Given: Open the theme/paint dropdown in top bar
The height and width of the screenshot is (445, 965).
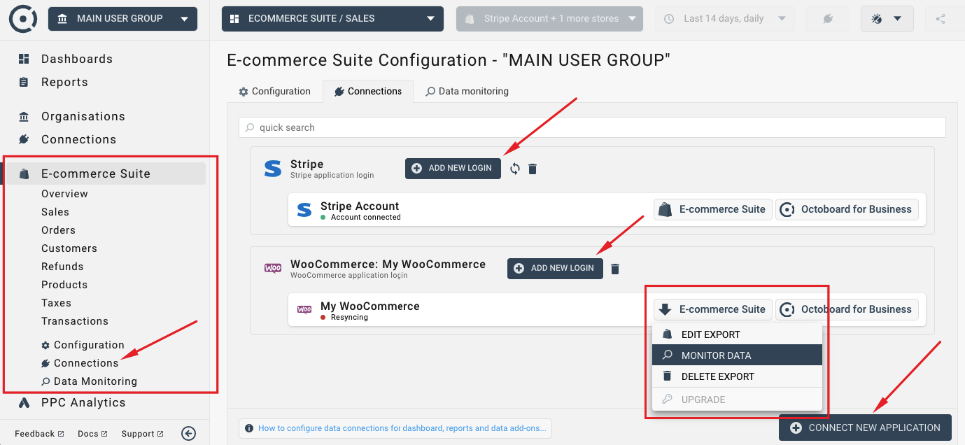Looking at the screenshot, I should click(x=887, y=19).
